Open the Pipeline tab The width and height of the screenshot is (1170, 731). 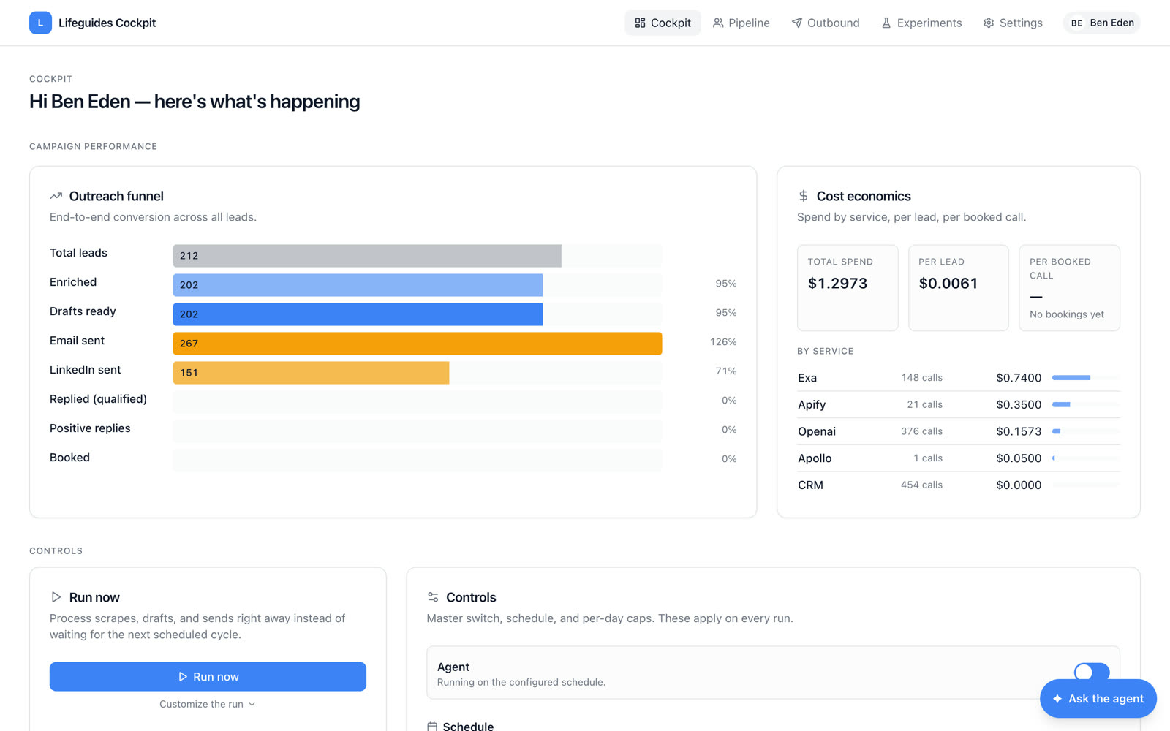pos(741,23)
